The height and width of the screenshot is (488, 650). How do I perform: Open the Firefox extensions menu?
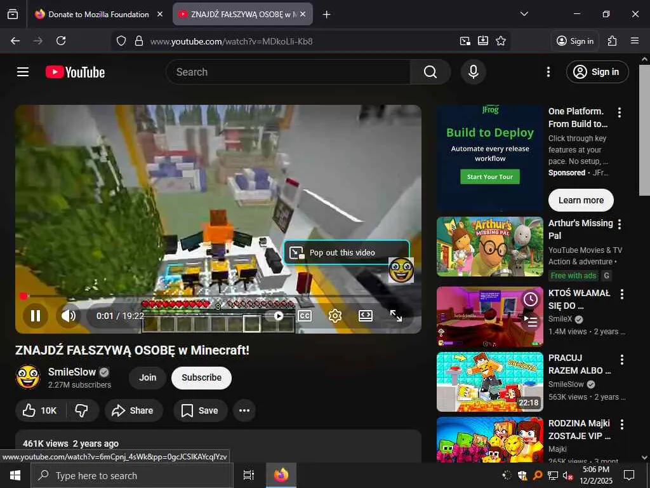click(613, 41)
